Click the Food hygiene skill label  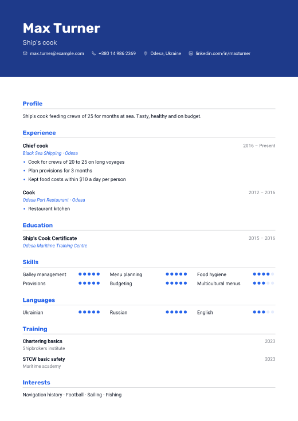211,274
